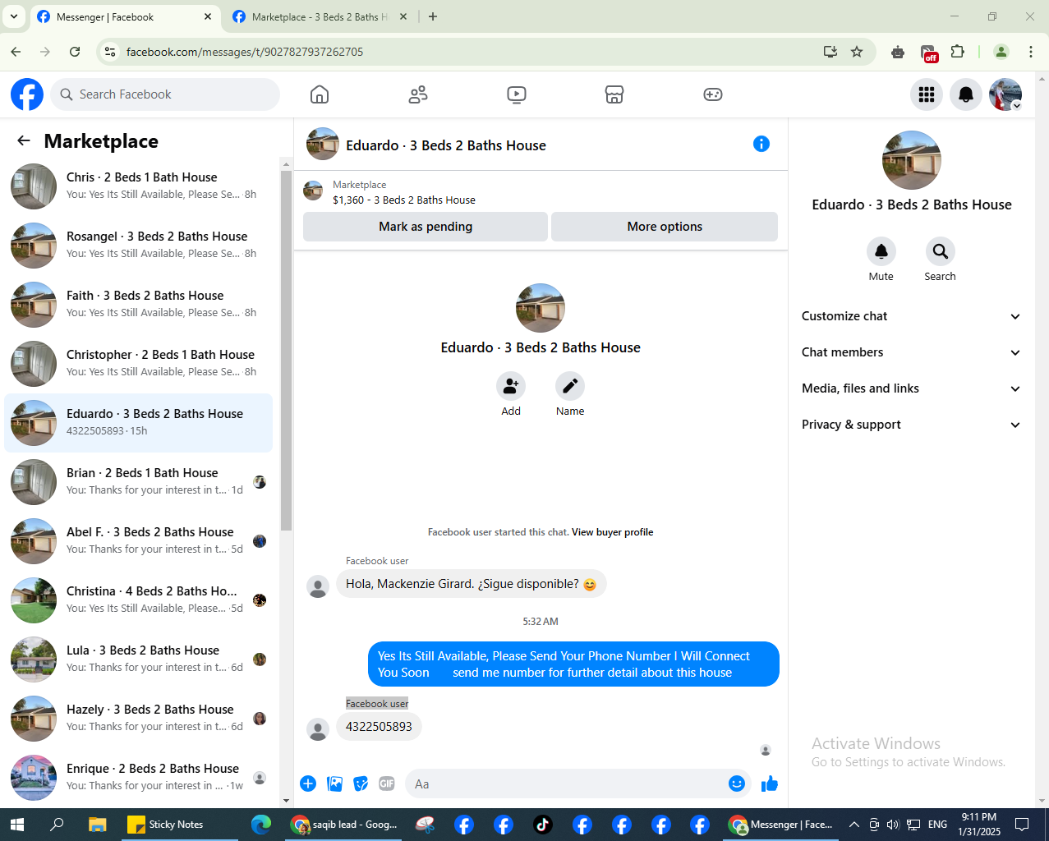The height and width of the screenshot is (841, 1049).
Task: Open chat with Brian 2 Beds 1 Bath
Action: [138, 482]
